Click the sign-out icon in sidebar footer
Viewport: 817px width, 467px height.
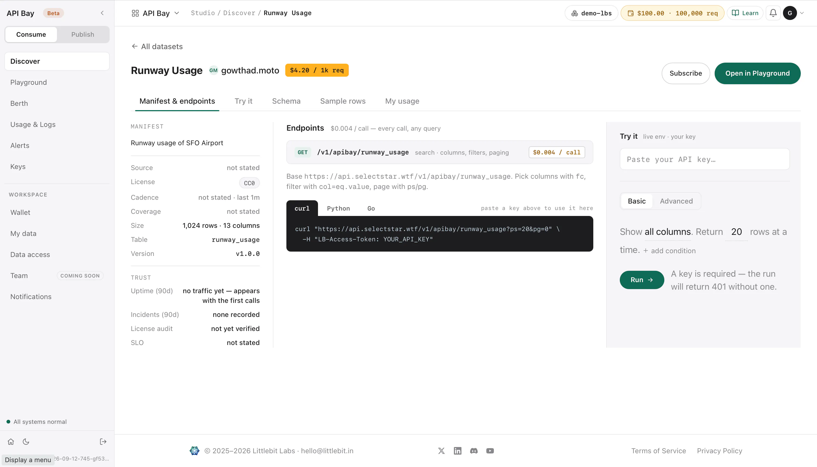point(103,442)
